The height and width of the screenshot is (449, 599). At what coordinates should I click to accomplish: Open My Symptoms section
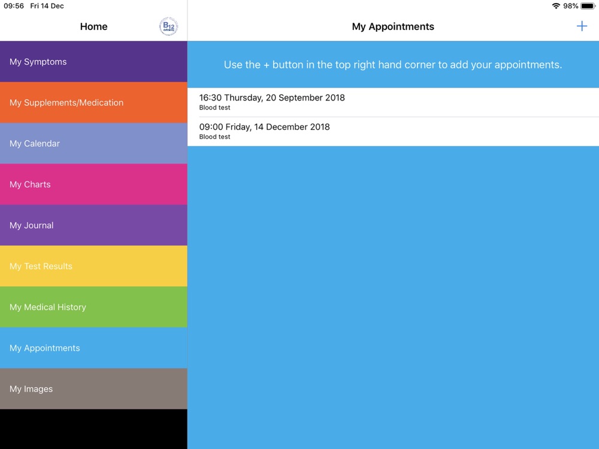point(93,62)
